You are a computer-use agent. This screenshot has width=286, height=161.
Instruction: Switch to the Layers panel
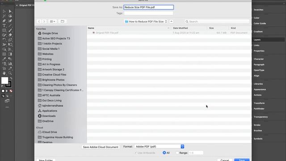coord(257,40)
